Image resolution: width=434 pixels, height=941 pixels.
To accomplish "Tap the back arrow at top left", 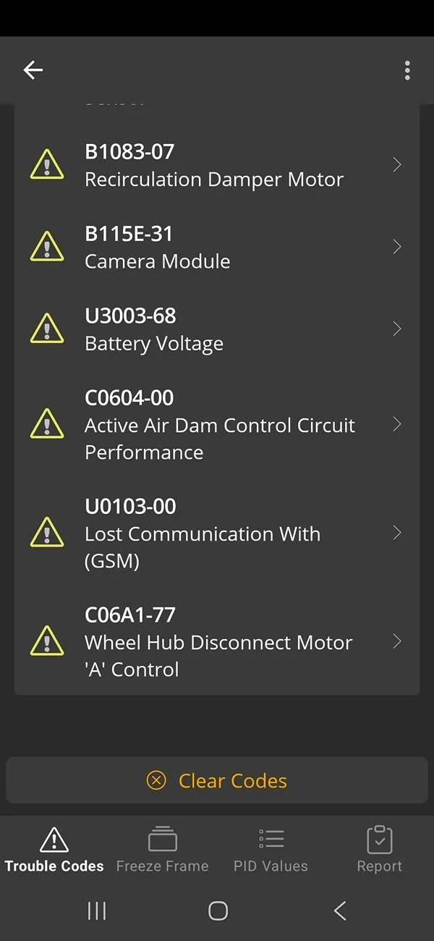I will [x=33, y=70].
